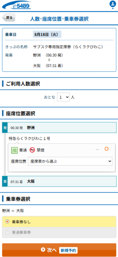Click the e5489 logo
Image resolution: width=118 pixels, height=257 pixels.
pos(16,5)
